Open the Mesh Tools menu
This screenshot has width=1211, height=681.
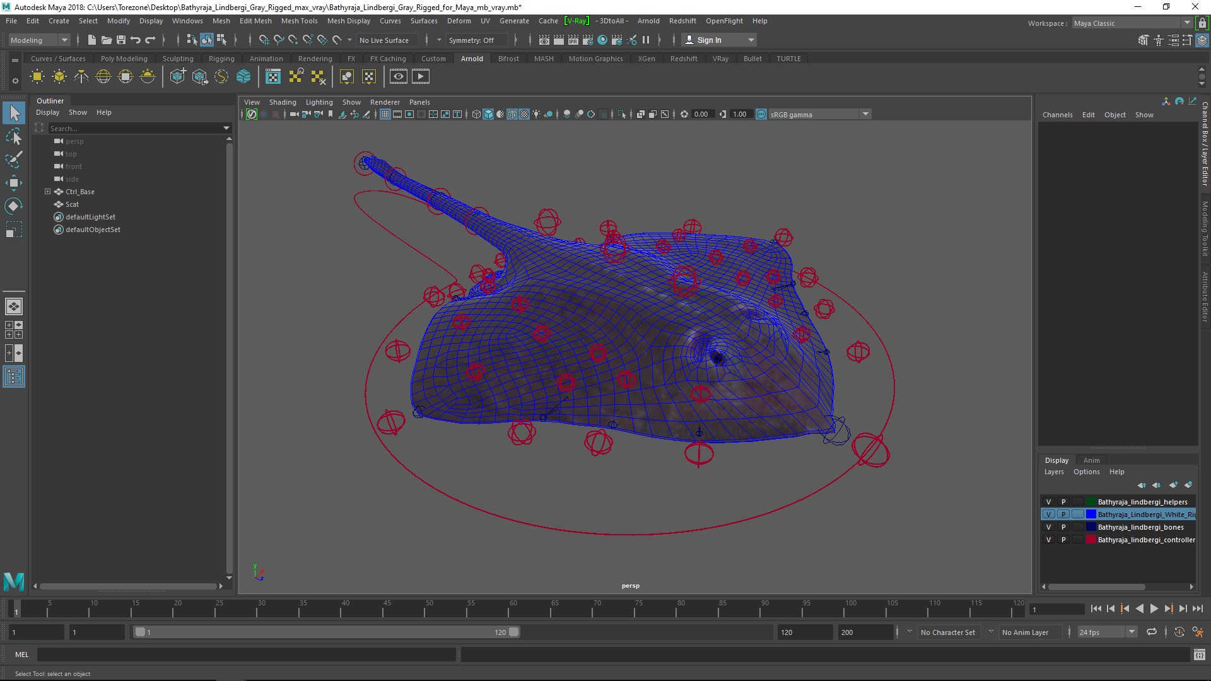pos(299,21)
